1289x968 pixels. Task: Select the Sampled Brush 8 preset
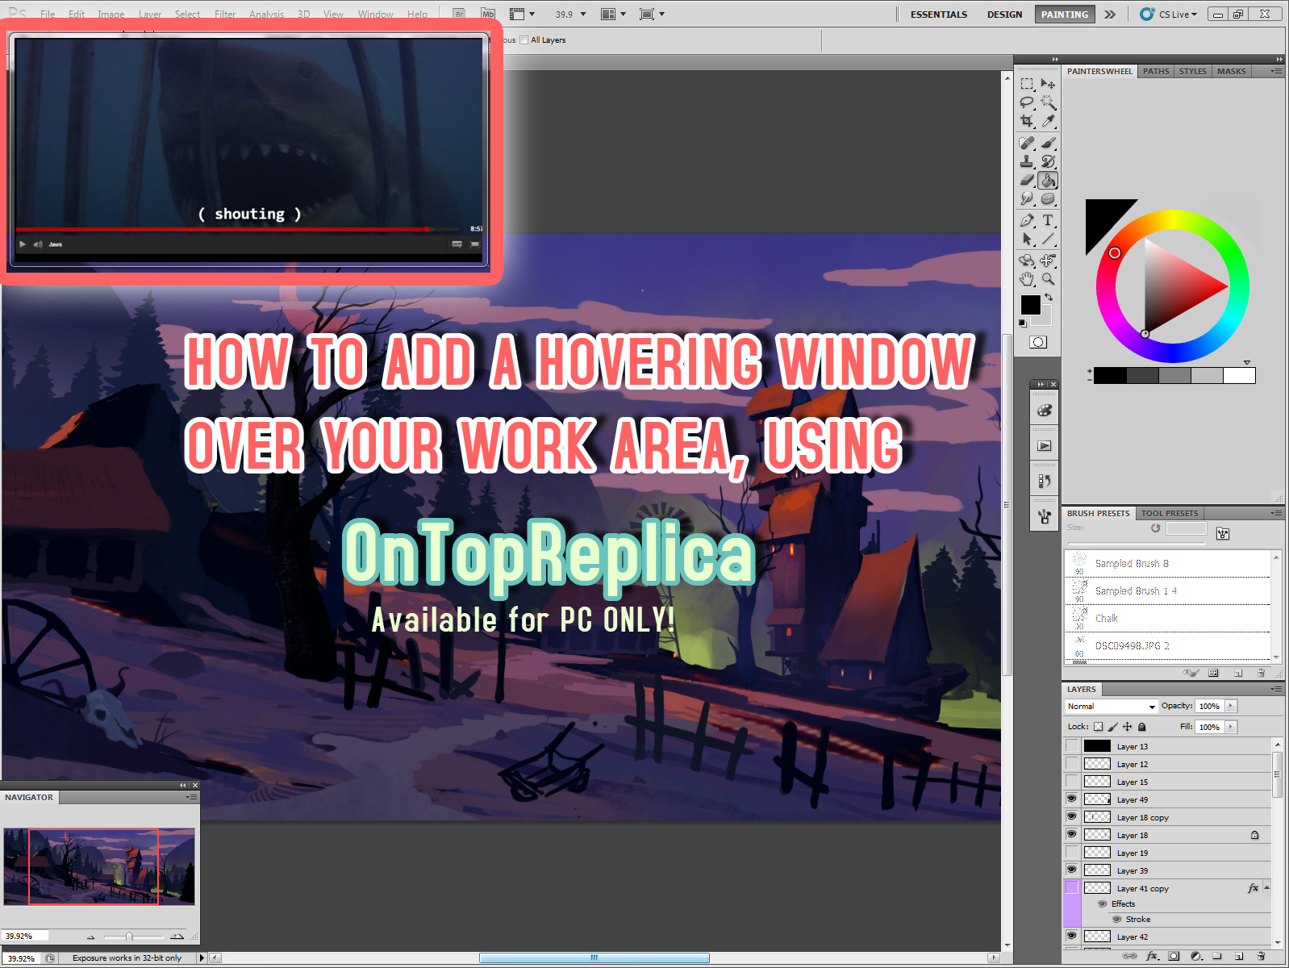(x=1167, y=563)
